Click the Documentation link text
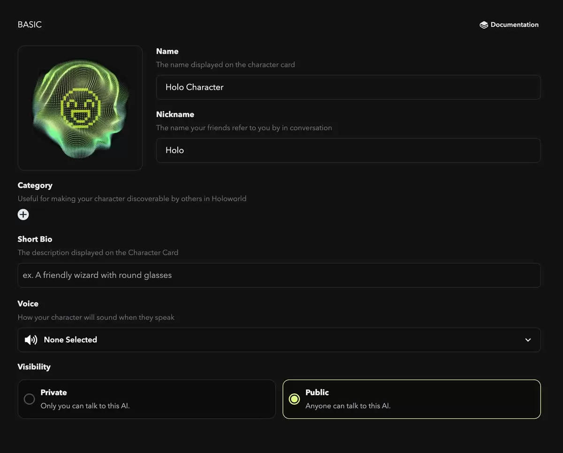The height and width of the screenshot is (453, 563). click(x=514, y=24)
